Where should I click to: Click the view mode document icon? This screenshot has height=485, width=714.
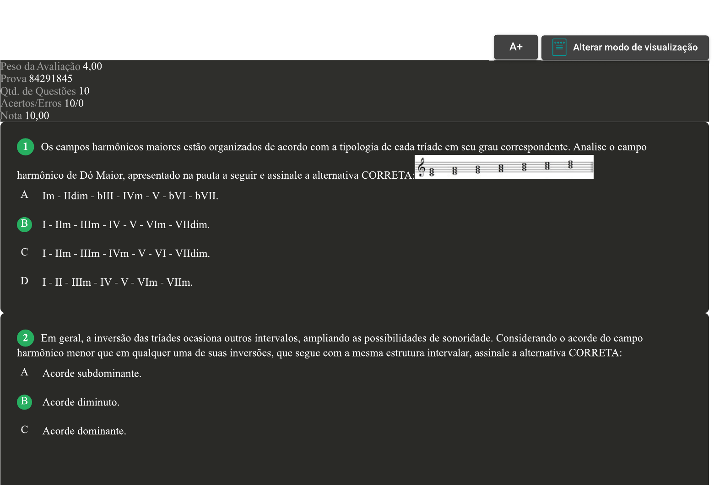(559, 48)
